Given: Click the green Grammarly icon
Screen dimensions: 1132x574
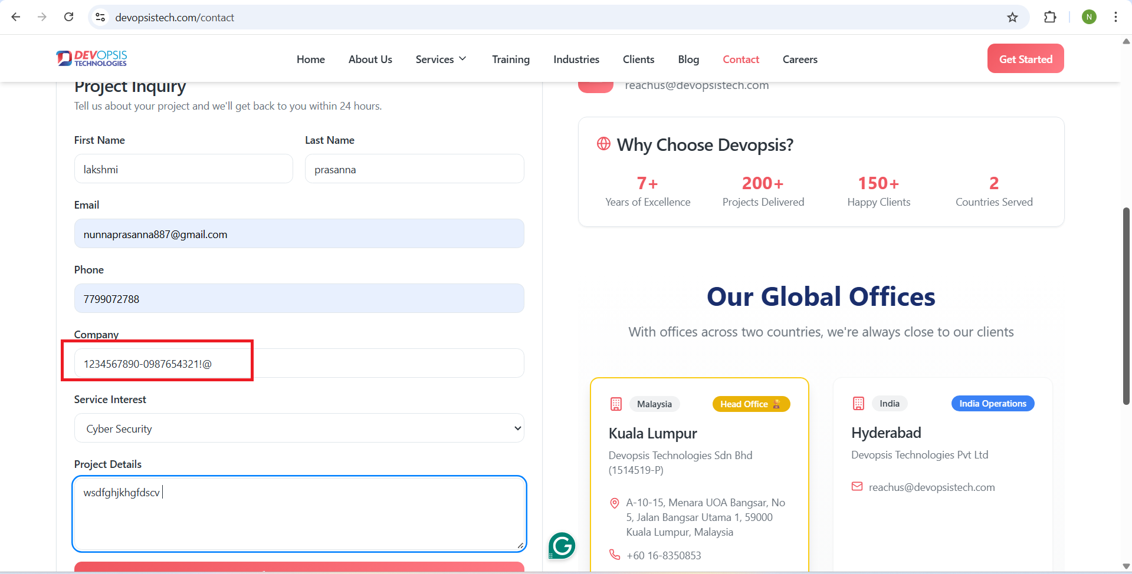Looking at the screenshot, I should tap(562, 546).
